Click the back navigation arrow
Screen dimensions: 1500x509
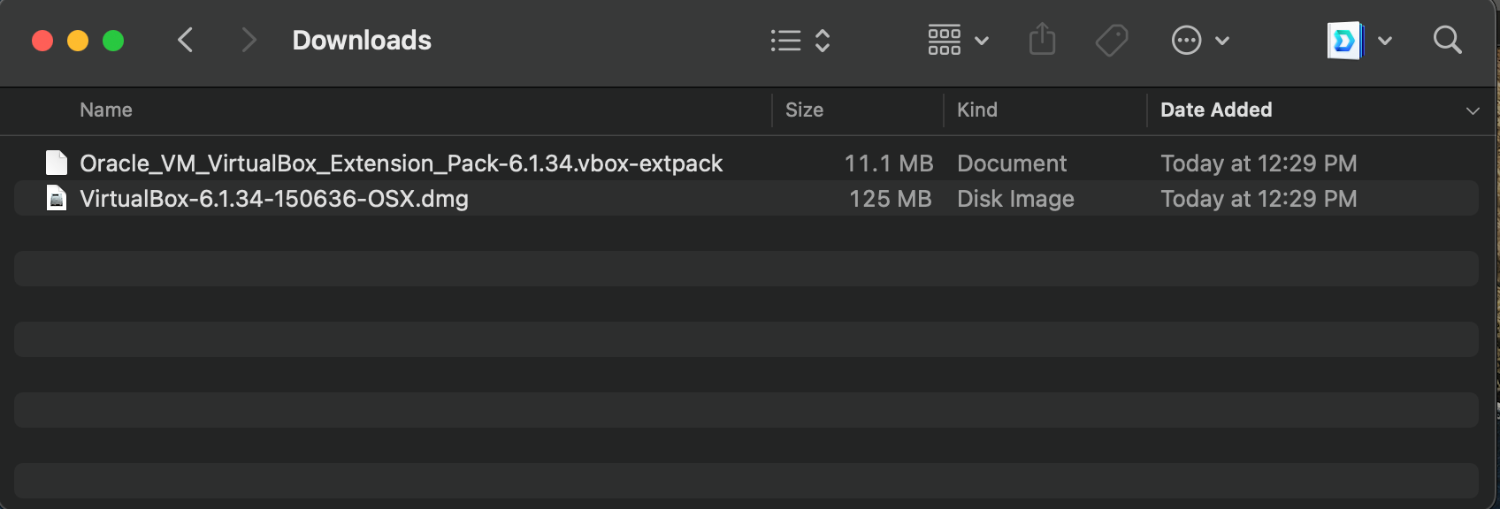coord(186,41)
